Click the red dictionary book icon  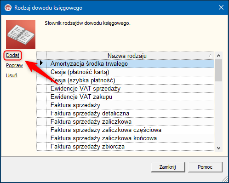(x=21, y=34)
